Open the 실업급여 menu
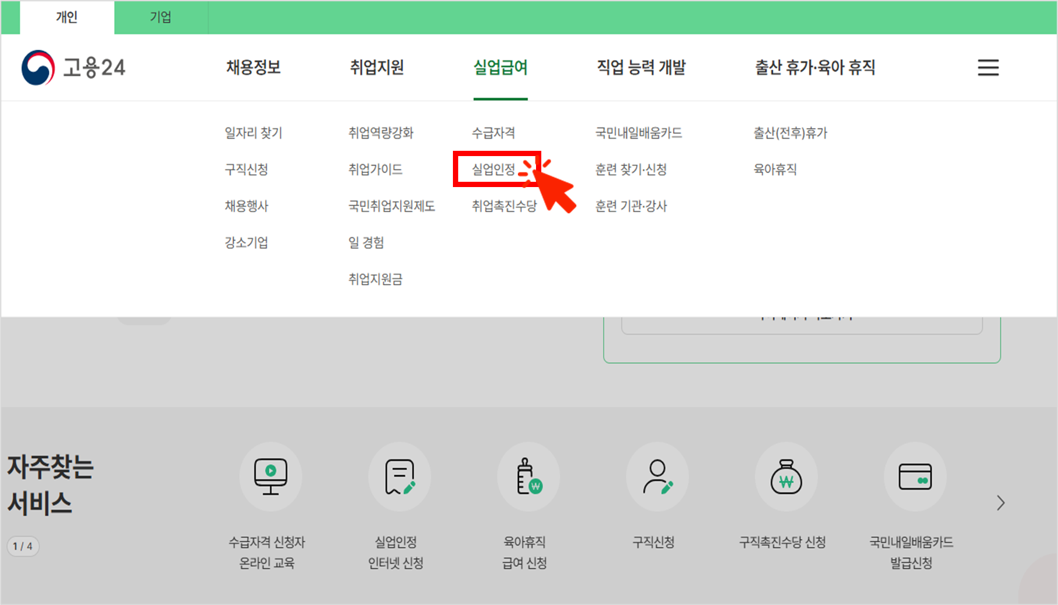The height and width of the screenshot is (605, 1058). point(500,67)
